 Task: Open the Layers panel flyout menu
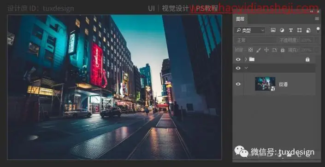click(x=317, y=19)
